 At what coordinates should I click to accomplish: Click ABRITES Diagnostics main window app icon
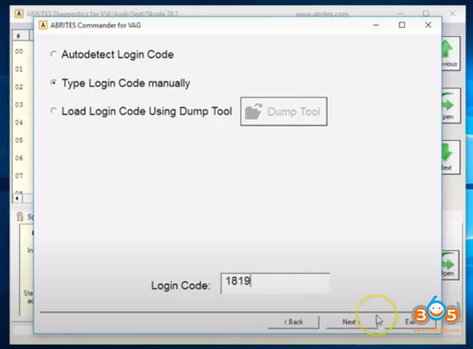(19, 13)
